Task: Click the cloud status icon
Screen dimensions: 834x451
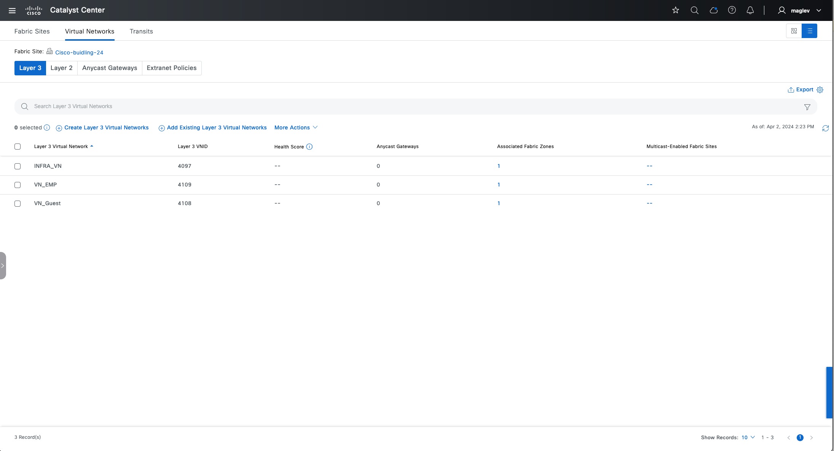Action: tap(713, 10)
